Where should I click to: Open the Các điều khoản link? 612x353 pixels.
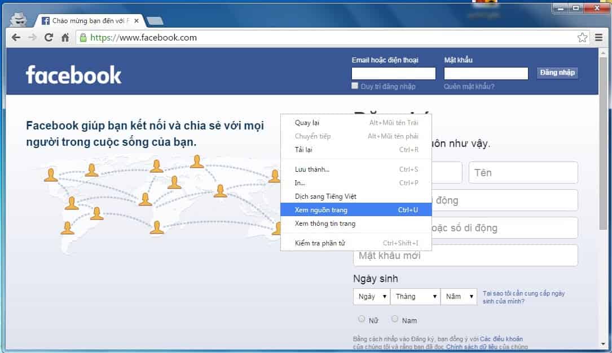tap(501, 339)
